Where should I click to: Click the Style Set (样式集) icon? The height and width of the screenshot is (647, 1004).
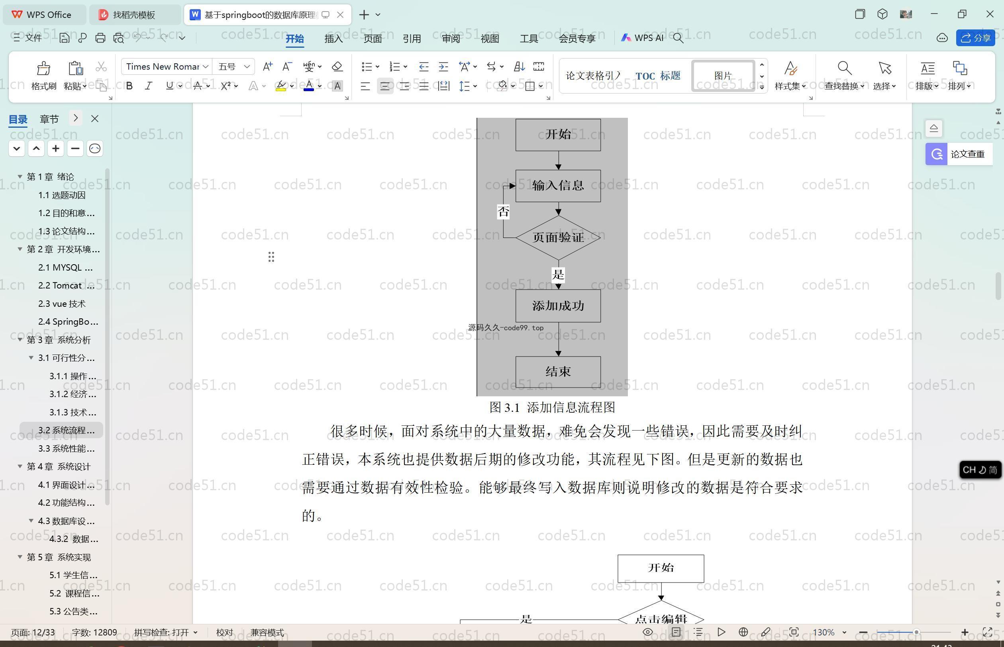point(790,68)
